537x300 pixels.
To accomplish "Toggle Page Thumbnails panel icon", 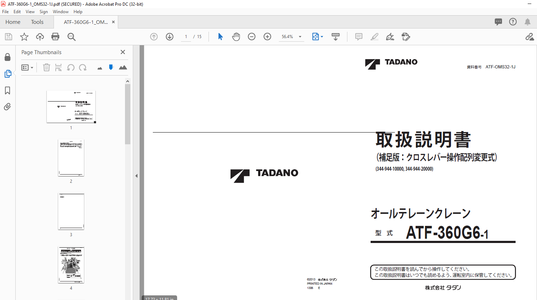I will tap(7, 74).
